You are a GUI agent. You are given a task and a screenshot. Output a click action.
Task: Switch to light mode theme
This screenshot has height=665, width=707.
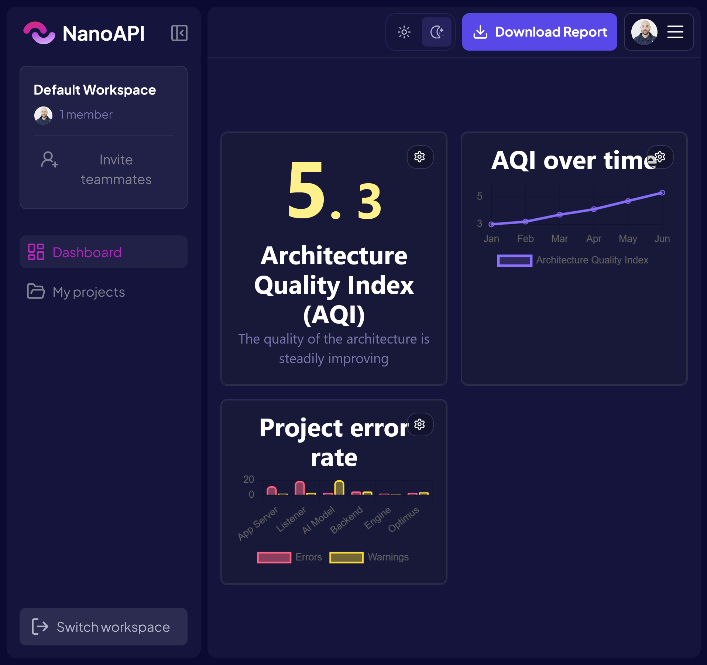[404, 32]
